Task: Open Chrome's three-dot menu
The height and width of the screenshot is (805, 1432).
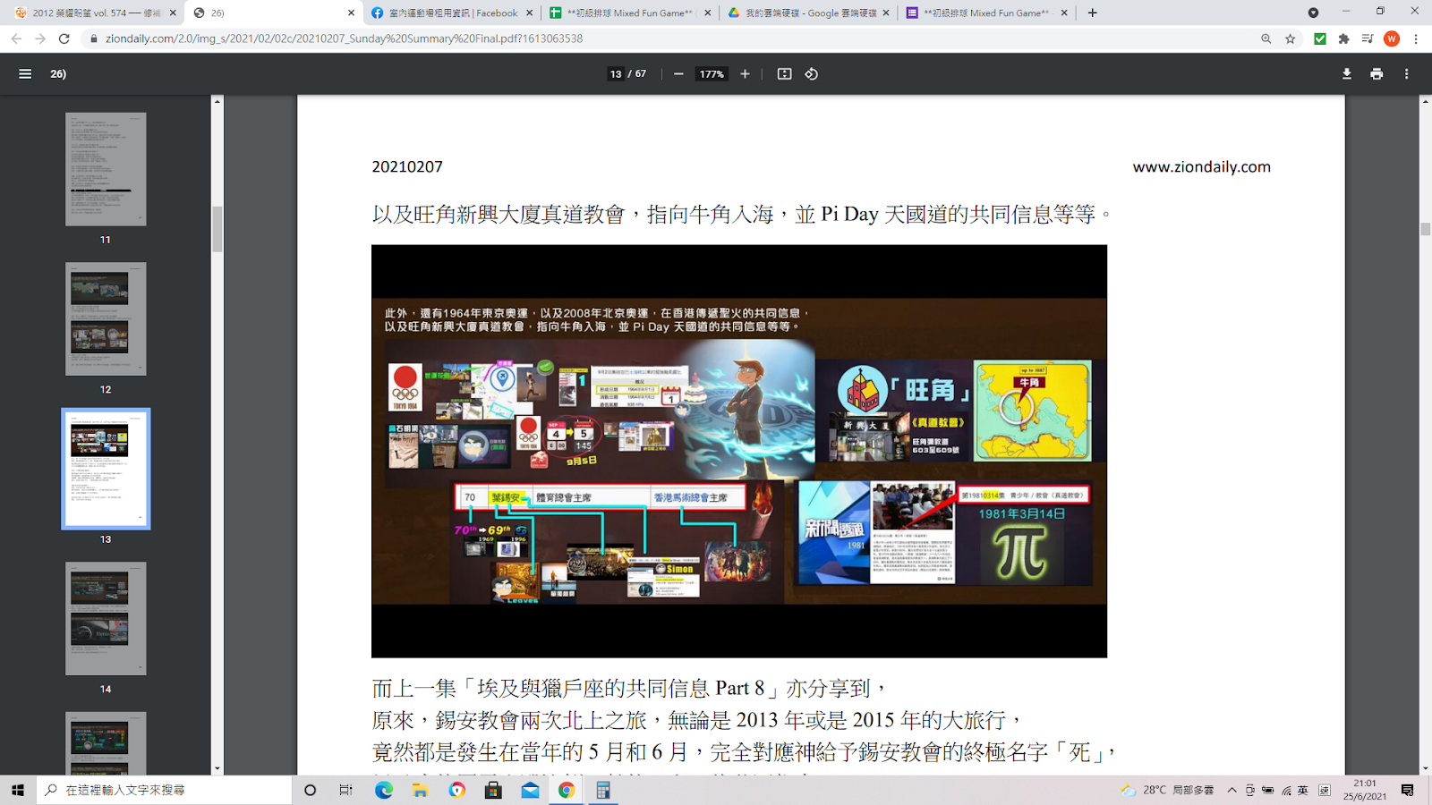Action: [1416, 38]
